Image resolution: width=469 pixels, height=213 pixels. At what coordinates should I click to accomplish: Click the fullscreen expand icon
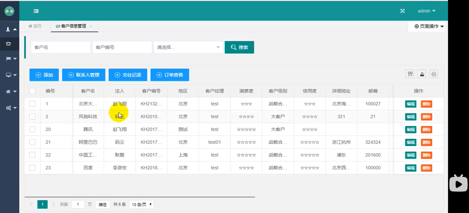coord(402,11)
